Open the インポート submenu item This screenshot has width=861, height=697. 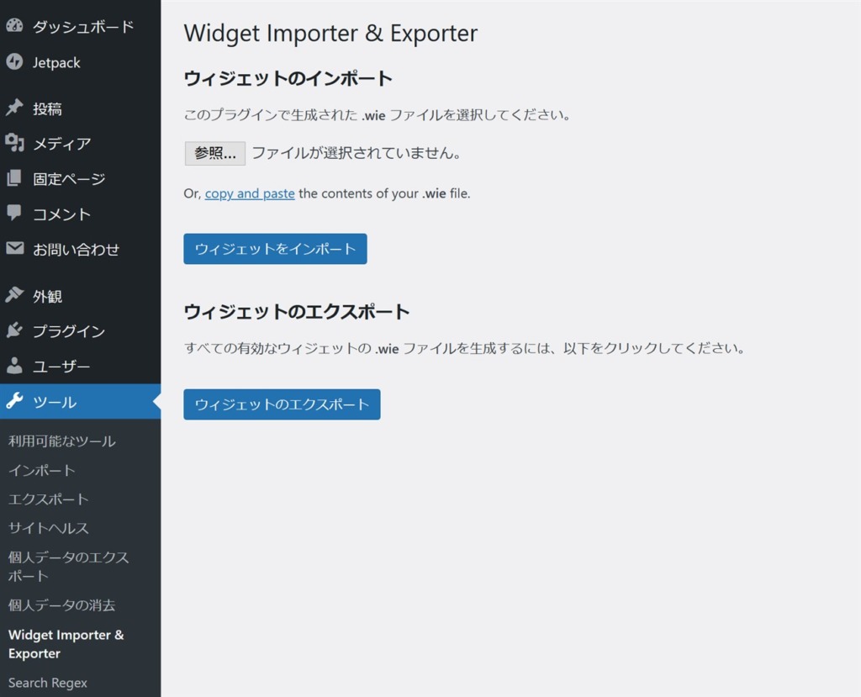pos(42,470)
